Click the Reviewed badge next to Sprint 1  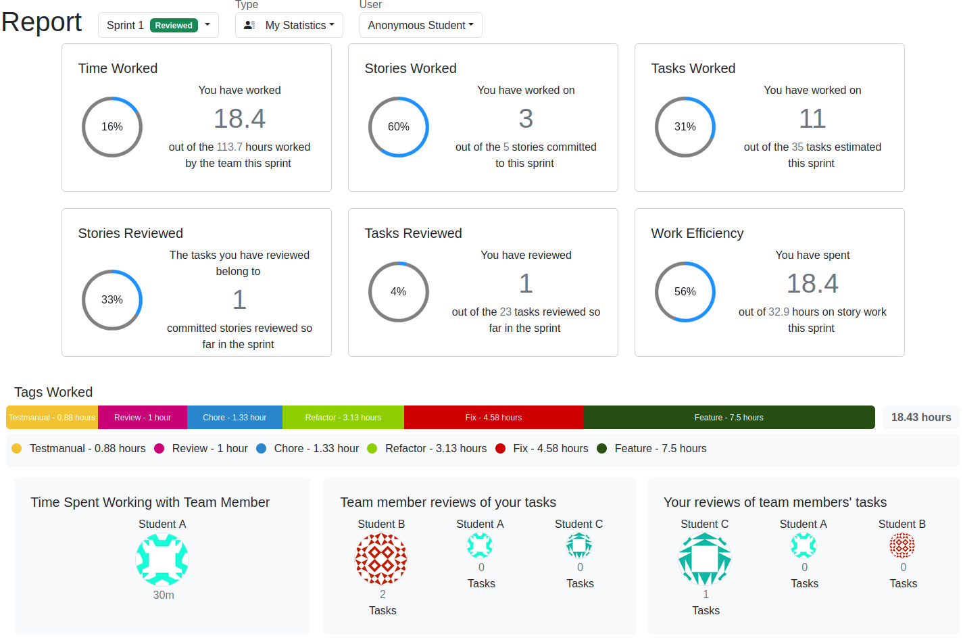(174, 26)
